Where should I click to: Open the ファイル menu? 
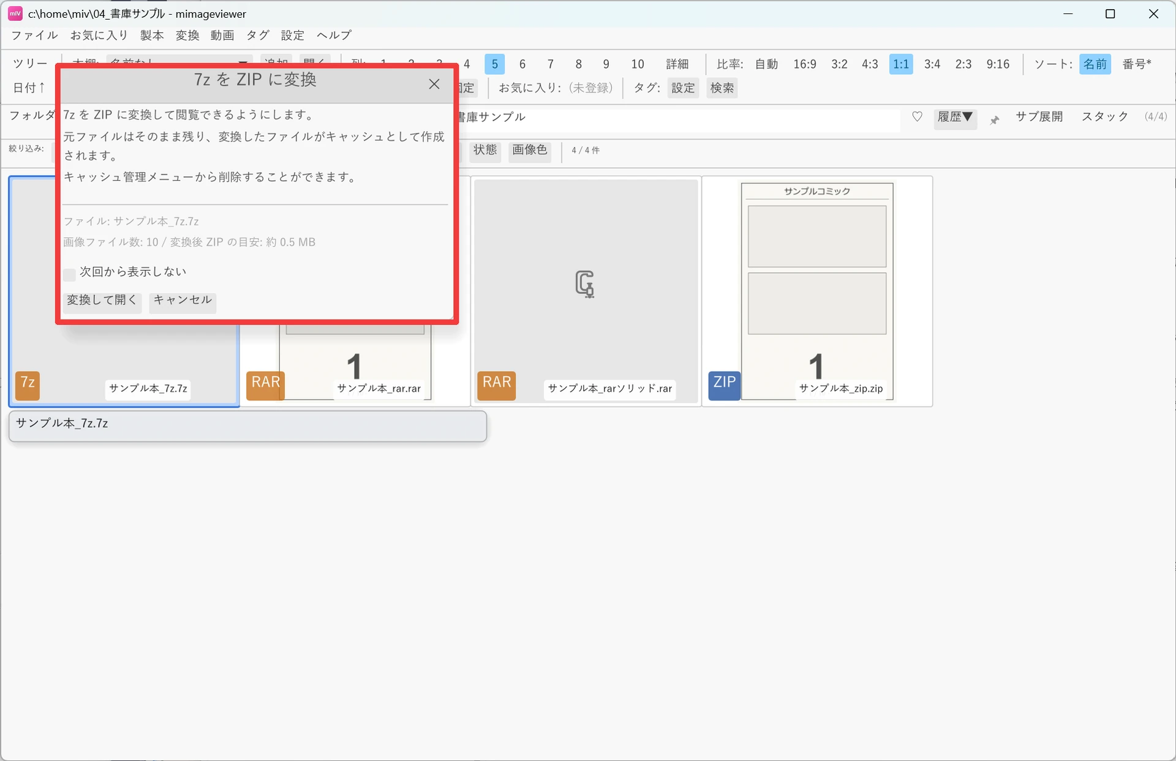34,36
